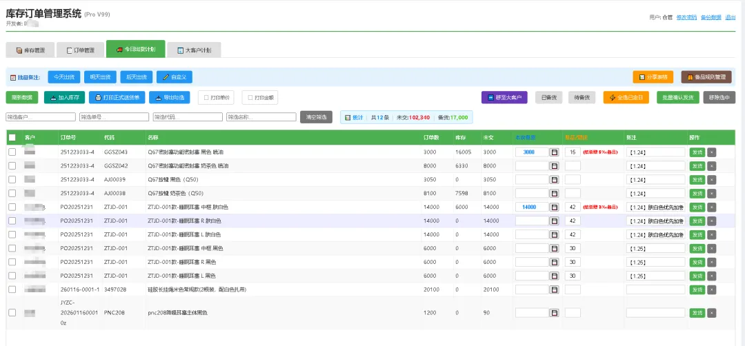Switch to 订单管理 tab

pyautogui.click(x=80, y=50)
